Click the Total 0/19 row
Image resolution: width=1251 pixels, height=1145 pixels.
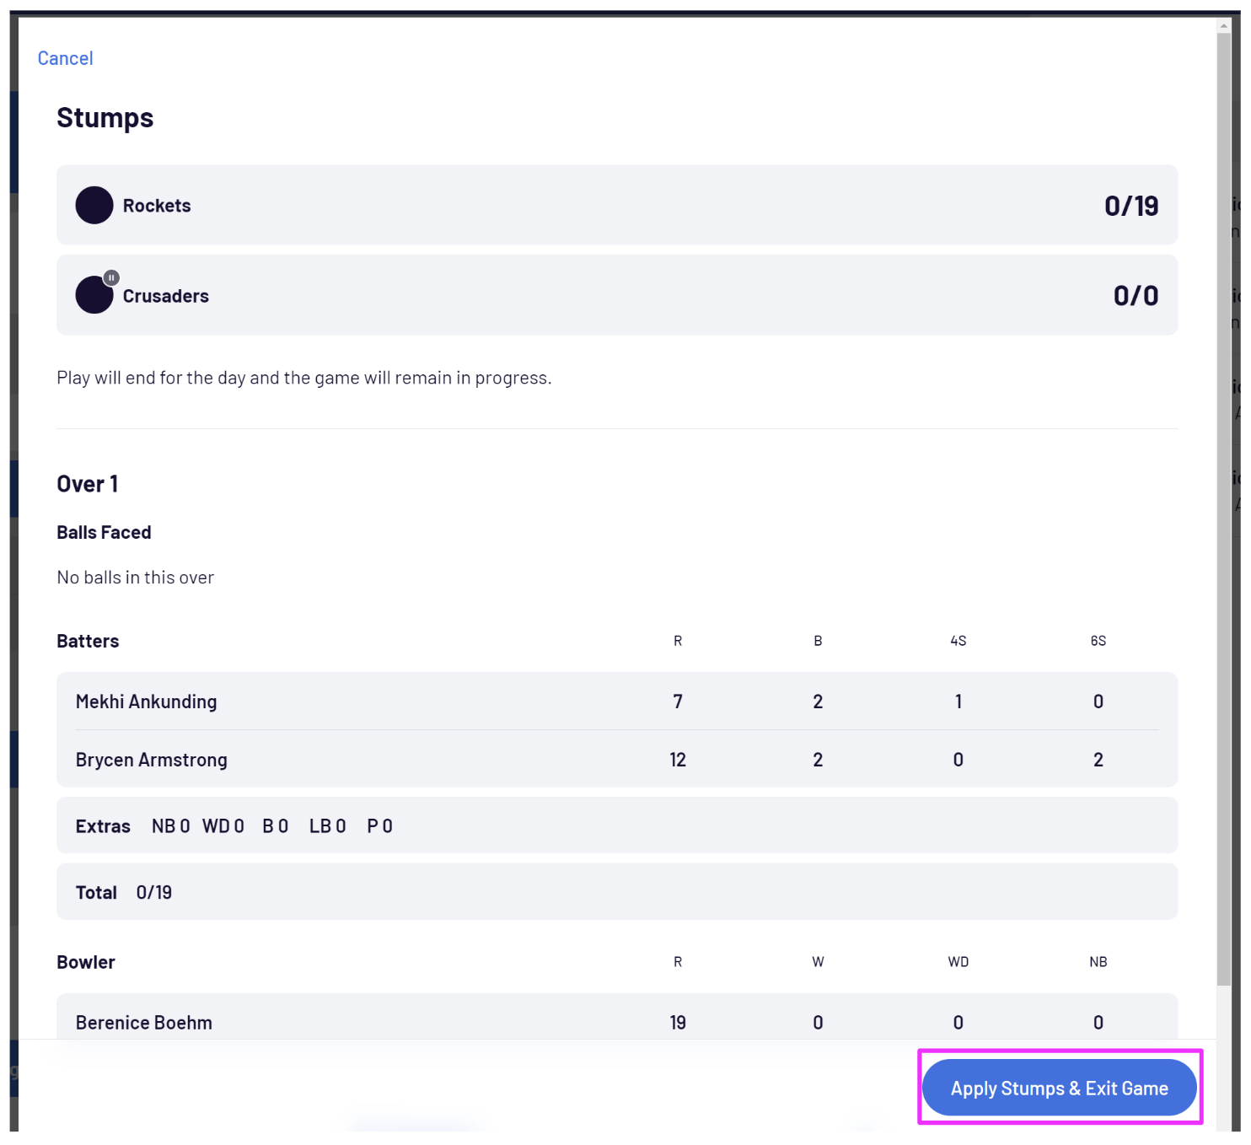[x=616, y=892]
